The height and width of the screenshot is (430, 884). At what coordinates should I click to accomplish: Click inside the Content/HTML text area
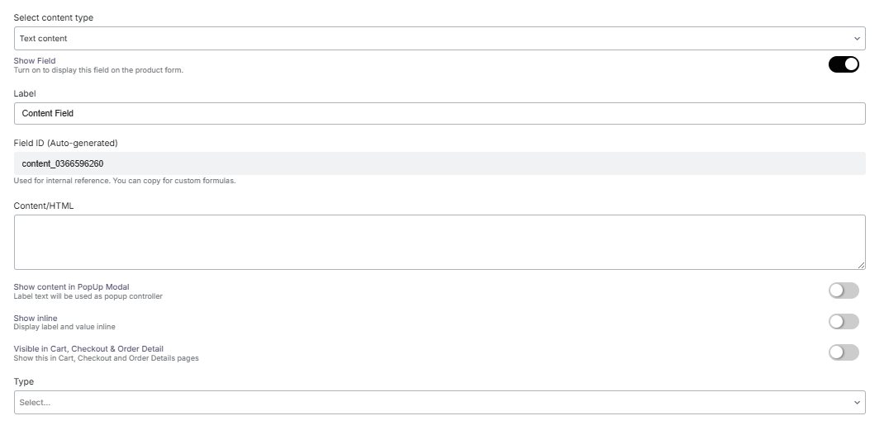click(438, 242)
